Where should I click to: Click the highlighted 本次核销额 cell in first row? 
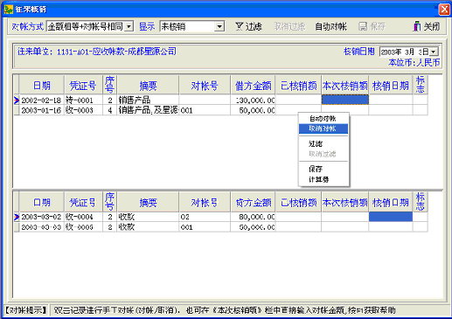pos(345,100)
